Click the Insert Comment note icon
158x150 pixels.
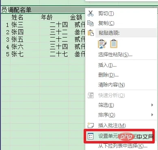(91, 125)
